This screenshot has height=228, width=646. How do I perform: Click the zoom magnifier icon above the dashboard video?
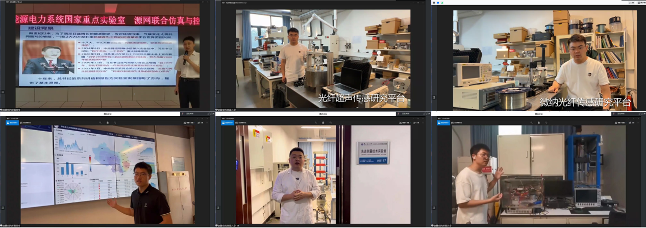click(100, 122)
